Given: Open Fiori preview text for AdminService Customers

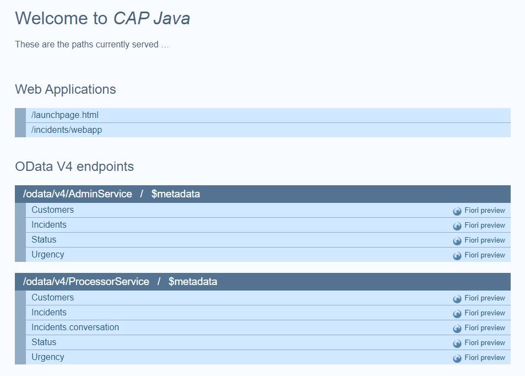Looking at the screenshot, I should point(485,211).
